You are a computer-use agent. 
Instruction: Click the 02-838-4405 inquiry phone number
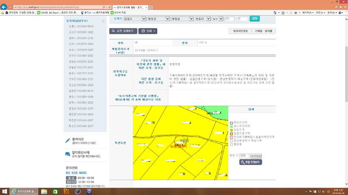(76, 173)
